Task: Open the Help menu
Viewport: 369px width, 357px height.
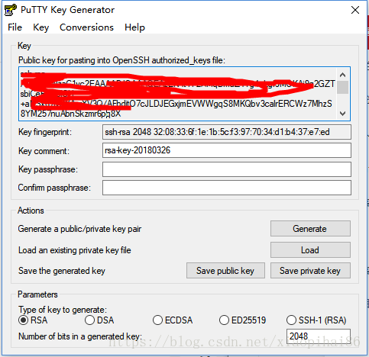Action: tap(134, 27)
